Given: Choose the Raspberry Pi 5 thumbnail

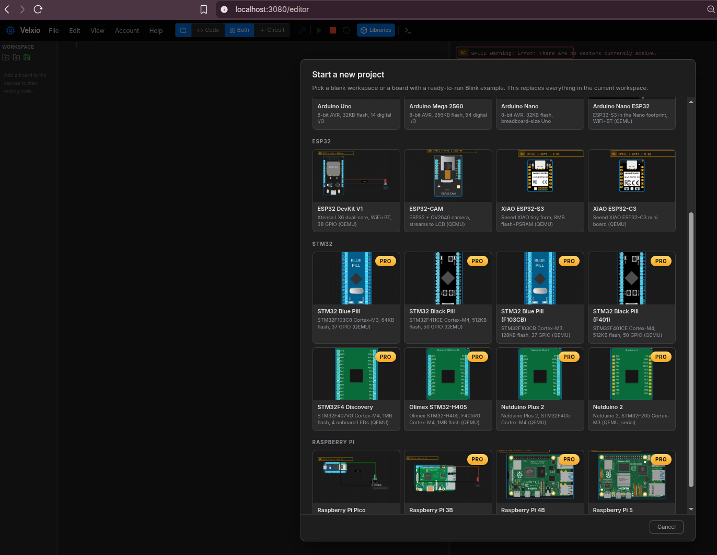Looking at the screenshot, I should 632,477.
